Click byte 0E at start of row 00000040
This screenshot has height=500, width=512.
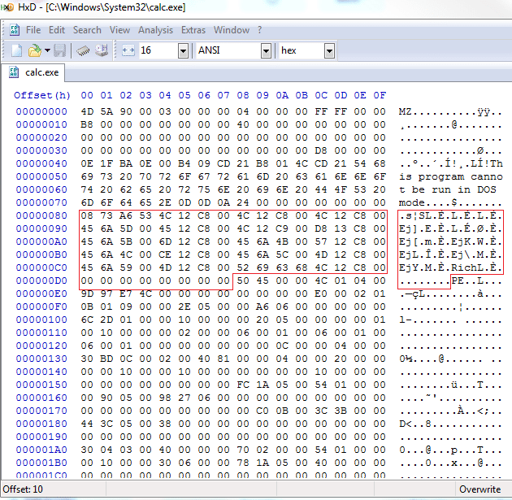(87, 163)
